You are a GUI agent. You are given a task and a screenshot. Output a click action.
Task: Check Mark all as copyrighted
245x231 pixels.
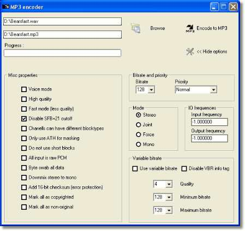click(24, 197)
